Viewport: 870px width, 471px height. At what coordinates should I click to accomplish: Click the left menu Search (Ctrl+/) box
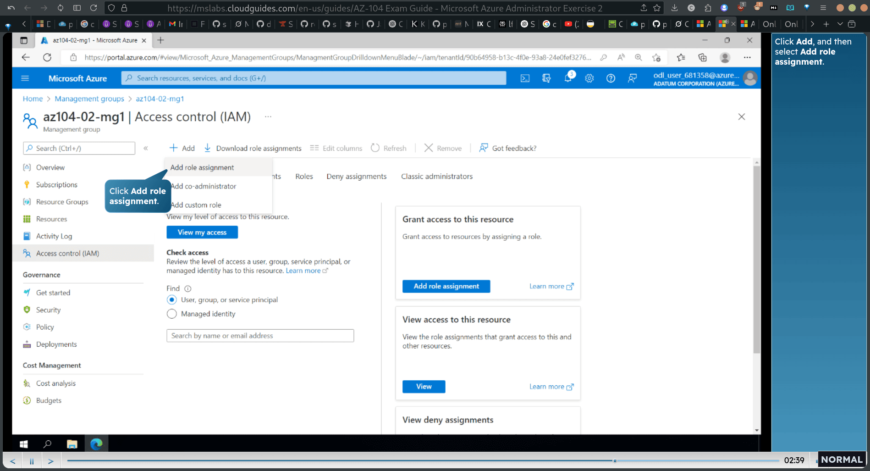tap(79, 148)
